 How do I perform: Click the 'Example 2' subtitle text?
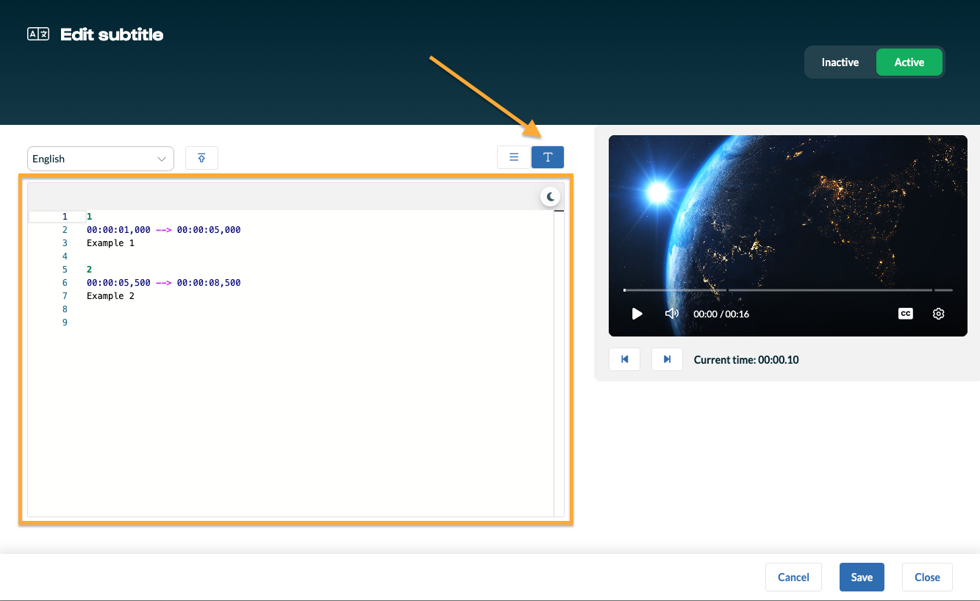point(110,296)
